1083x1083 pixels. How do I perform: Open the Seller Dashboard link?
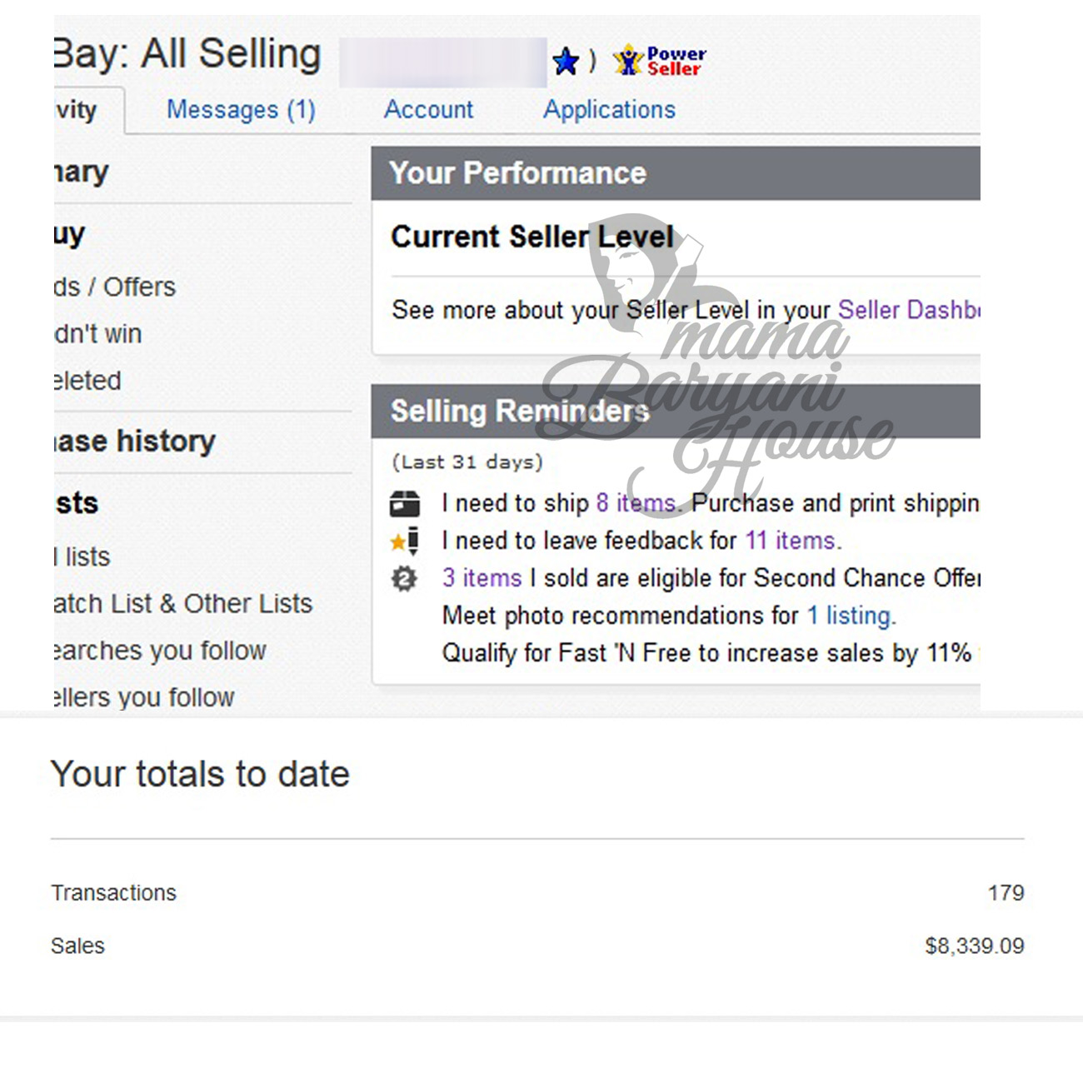pos(908,310)
